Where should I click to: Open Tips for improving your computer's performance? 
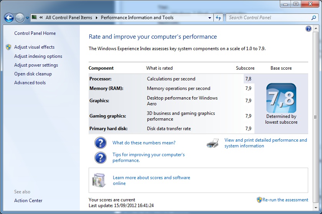[x=149, y=157]
